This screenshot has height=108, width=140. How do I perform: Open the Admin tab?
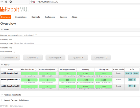click(75, 17)
